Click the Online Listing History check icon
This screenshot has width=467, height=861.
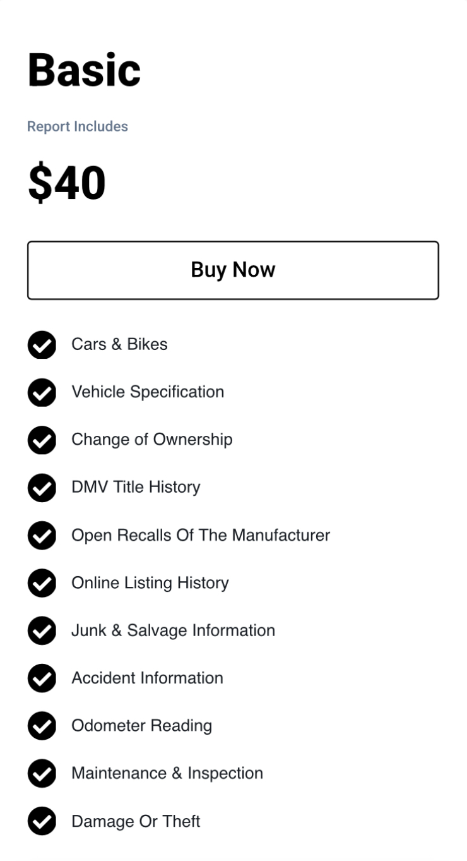click(42, 583)
